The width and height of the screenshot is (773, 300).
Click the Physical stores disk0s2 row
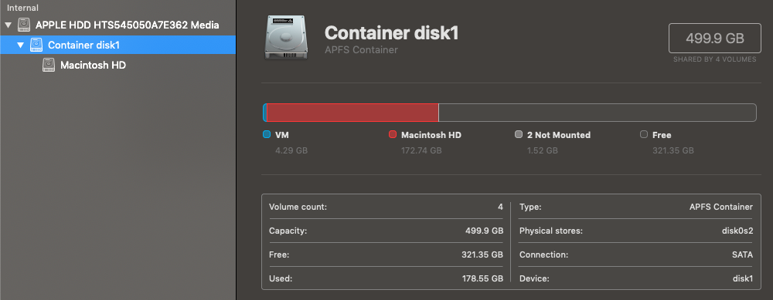pos(636,231)
